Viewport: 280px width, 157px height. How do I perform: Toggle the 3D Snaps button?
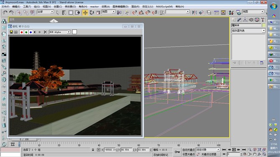[x=135, y=13]
